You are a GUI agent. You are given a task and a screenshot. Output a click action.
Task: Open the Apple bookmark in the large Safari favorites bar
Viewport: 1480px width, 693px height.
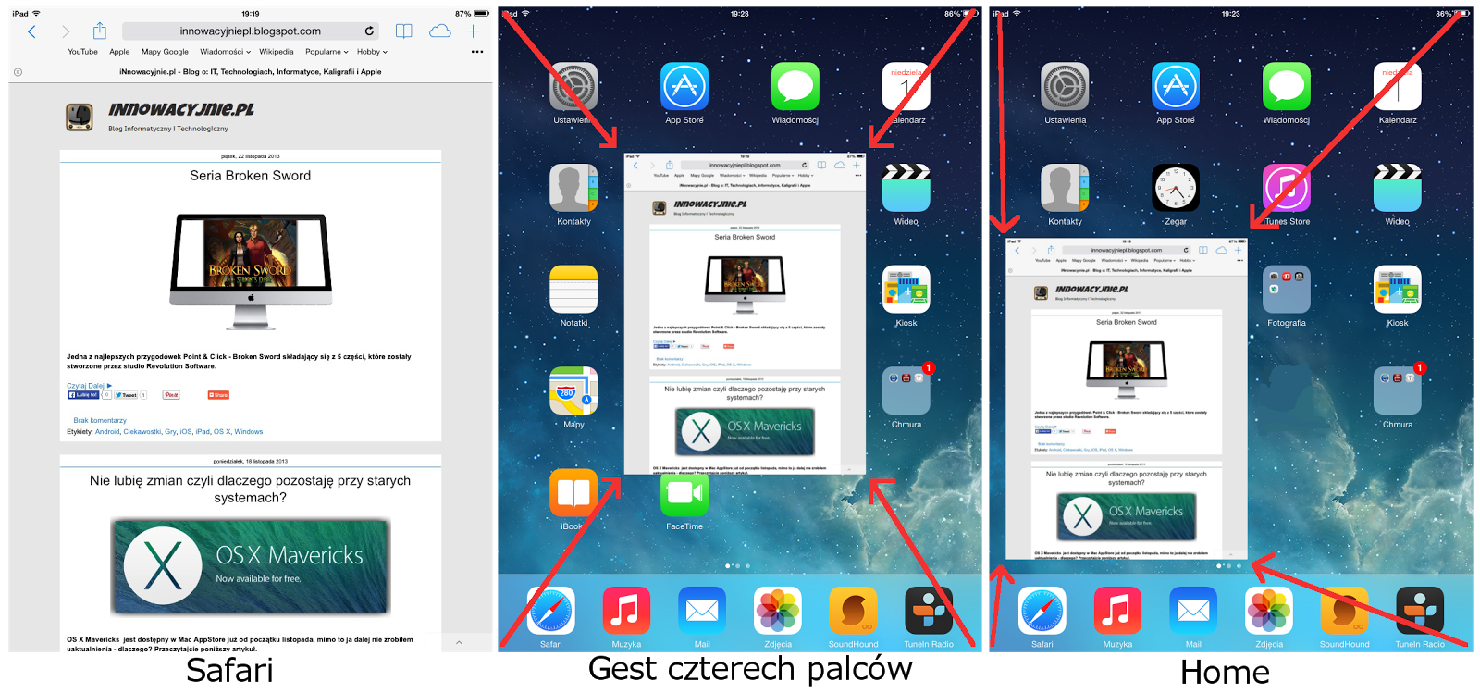point(119,52)
